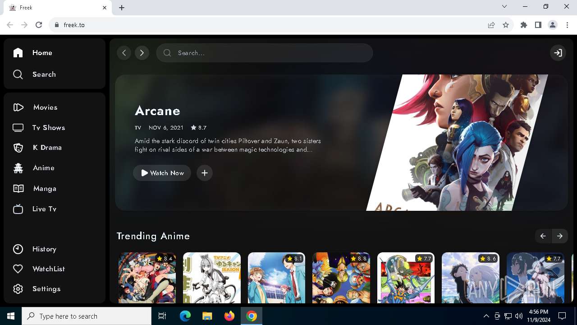The width and height of the screenshot is (577, 325).
Task: Open Chrome extensions puzzle menu
Action: [x=524, y=25]
